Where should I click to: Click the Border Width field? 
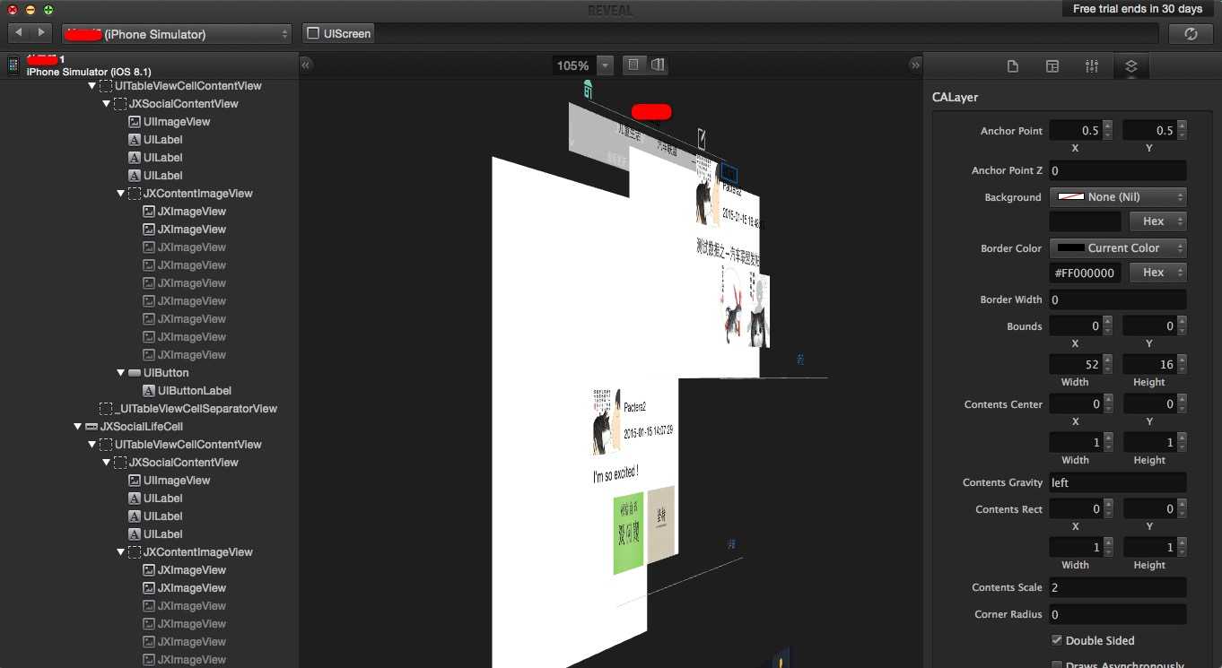pyautogui.click(x=1118, y=299)
